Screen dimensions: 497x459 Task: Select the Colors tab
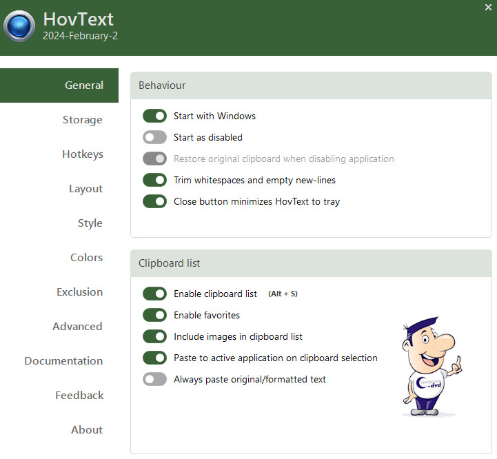coord(86,258)
